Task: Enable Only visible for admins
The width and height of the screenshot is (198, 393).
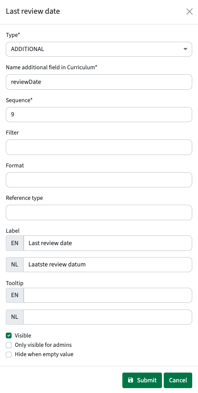Action: point(9,345)
